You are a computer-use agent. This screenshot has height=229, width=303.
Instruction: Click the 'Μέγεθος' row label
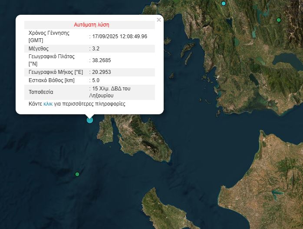coord(39,48)
